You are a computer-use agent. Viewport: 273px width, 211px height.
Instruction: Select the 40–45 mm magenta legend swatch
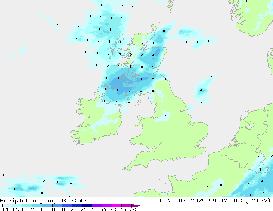117,205
